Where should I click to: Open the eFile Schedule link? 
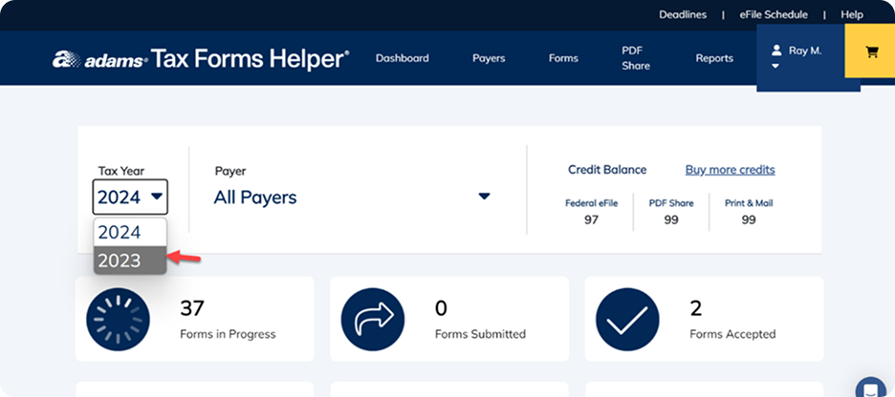[774, 15]
